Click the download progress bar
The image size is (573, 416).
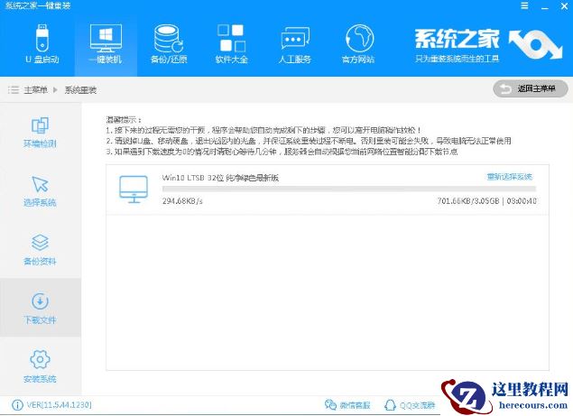pos(349,189)
